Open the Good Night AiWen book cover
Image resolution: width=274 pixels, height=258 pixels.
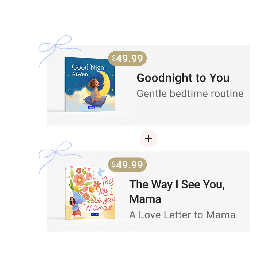[x=90, y=85]
